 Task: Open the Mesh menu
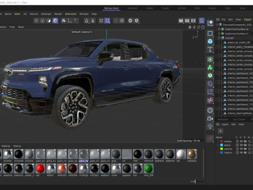click(17, 14)
